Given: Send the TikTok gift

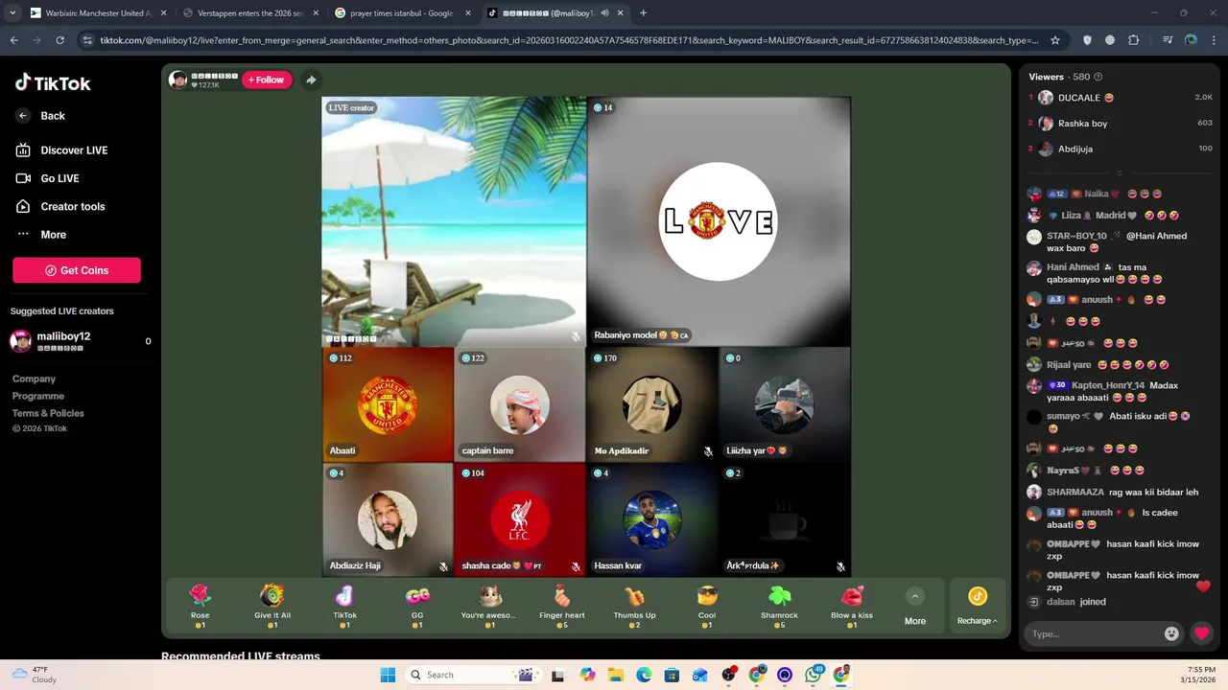Looking at the screenshot, I should tap(344, 606).
